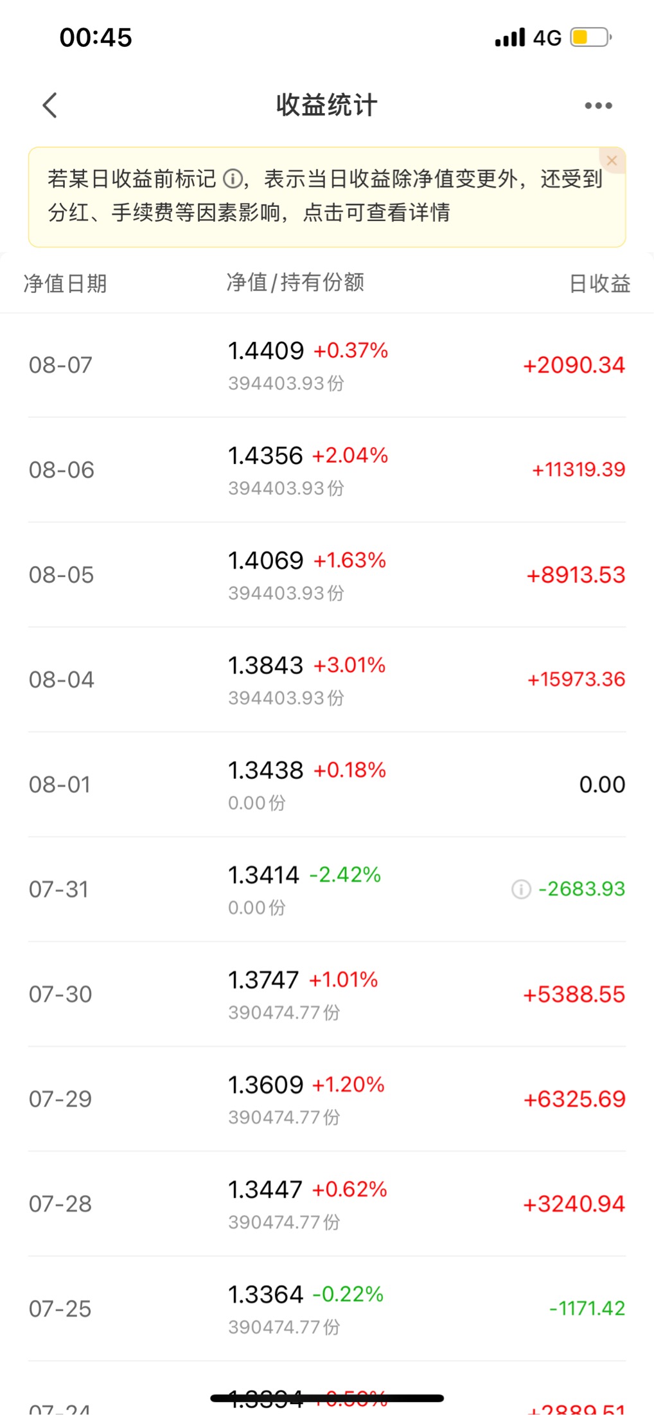Open the 07-30 earnings row
654x1415 pixels.
(x=327, y=994)
